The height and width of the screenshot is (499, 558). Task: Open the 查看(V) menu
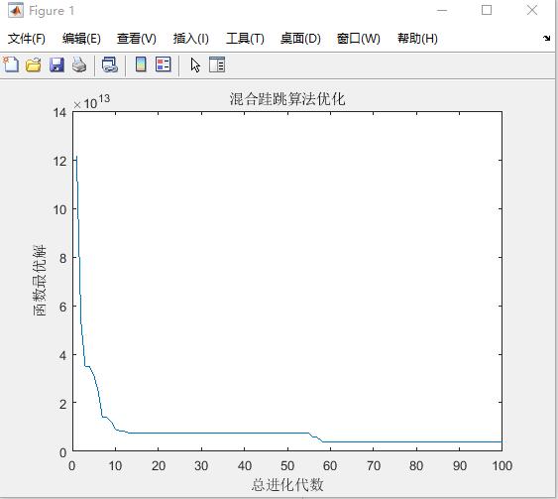tap(137, 39)
